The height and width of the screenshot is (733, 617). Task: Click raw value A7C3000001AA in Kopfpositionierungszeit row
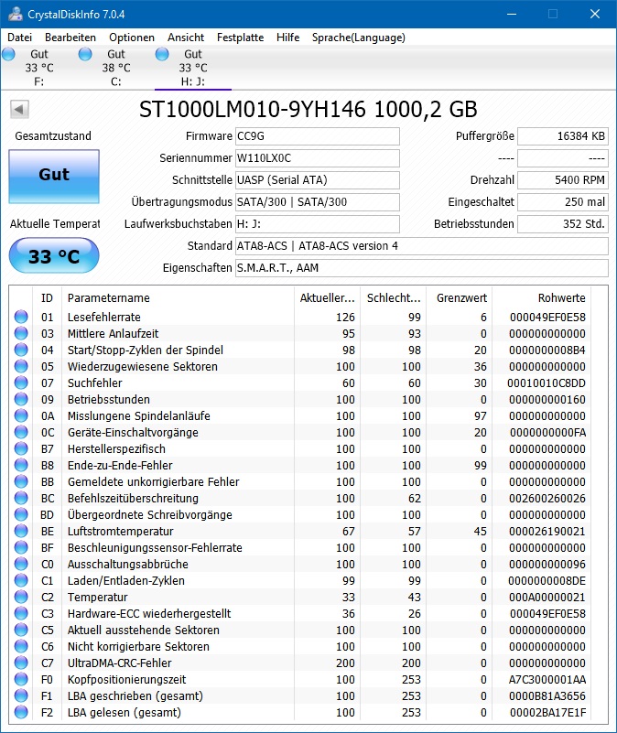click(547, 679)
